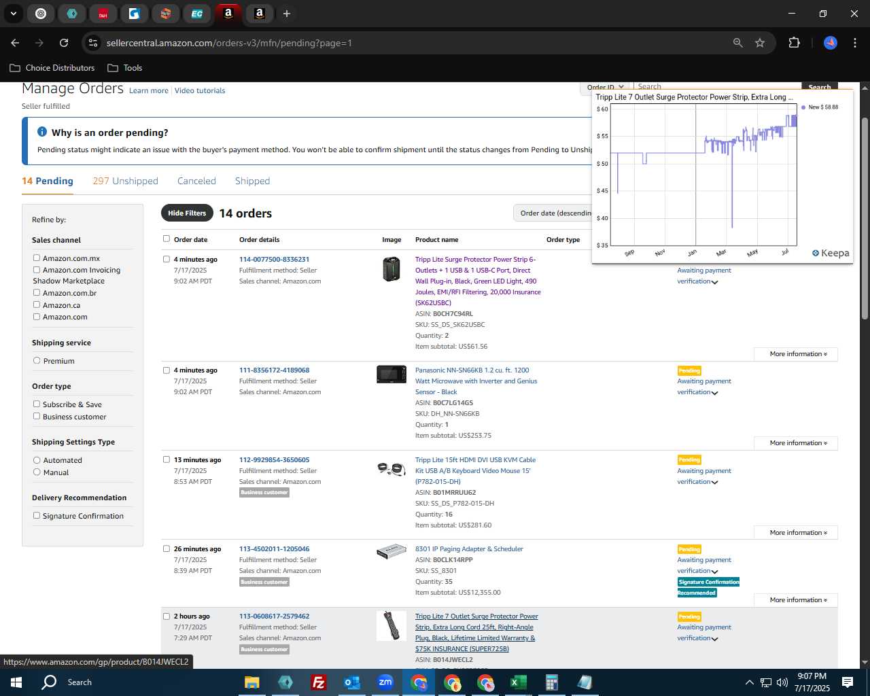Screen dimensions: 870x696
Task: Launch File Explorer from taskbar
Action: 252,682
